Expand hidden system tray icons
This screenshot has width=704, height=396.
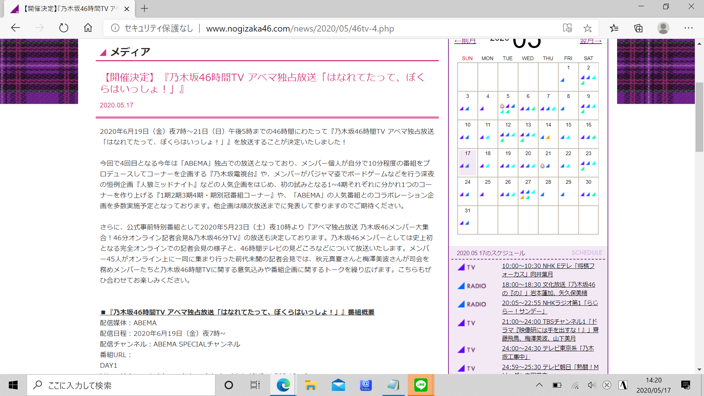tap(539, 385)
